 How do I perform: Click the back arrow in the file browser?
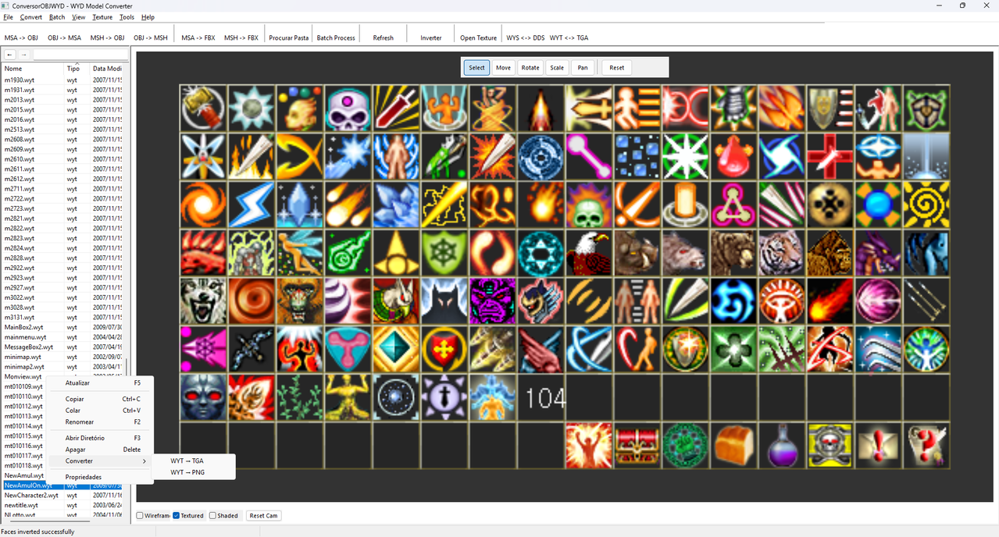(x=9, y=55)
